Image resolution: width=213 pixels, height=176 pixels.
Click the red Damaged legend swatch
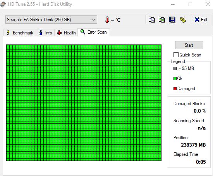(175, 89)
